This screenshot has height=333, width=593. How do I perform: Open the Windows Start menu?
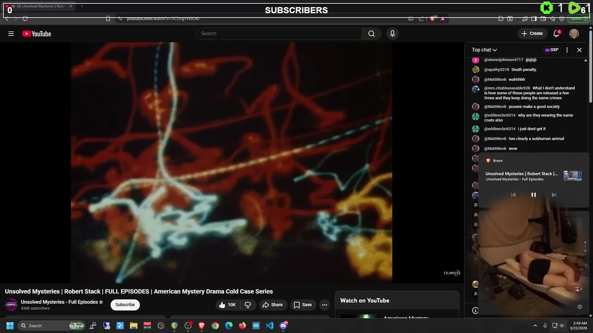pos(10,326)
